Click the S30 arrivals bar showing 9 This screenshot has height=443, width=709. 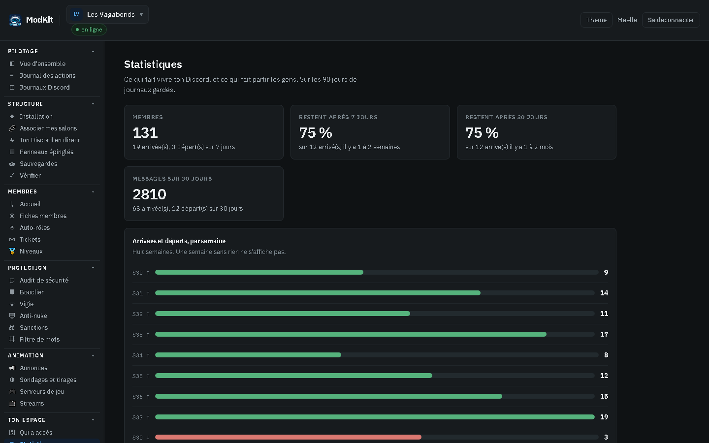[x=259, y=272]
